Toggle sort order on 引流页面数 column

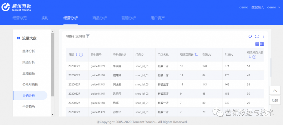pos(196,55)
